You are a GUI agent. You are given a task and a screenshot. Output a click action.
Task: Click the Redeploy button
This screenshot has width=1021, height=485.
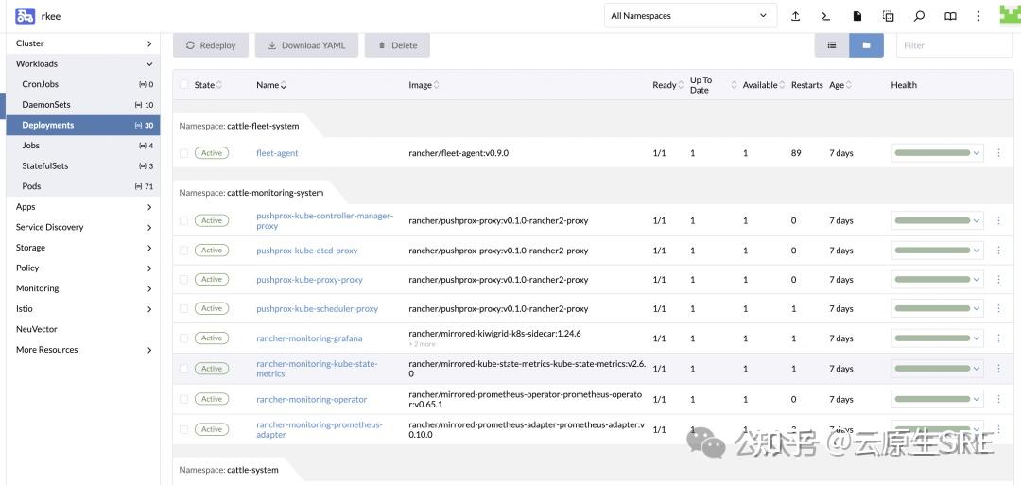[210, 45]
